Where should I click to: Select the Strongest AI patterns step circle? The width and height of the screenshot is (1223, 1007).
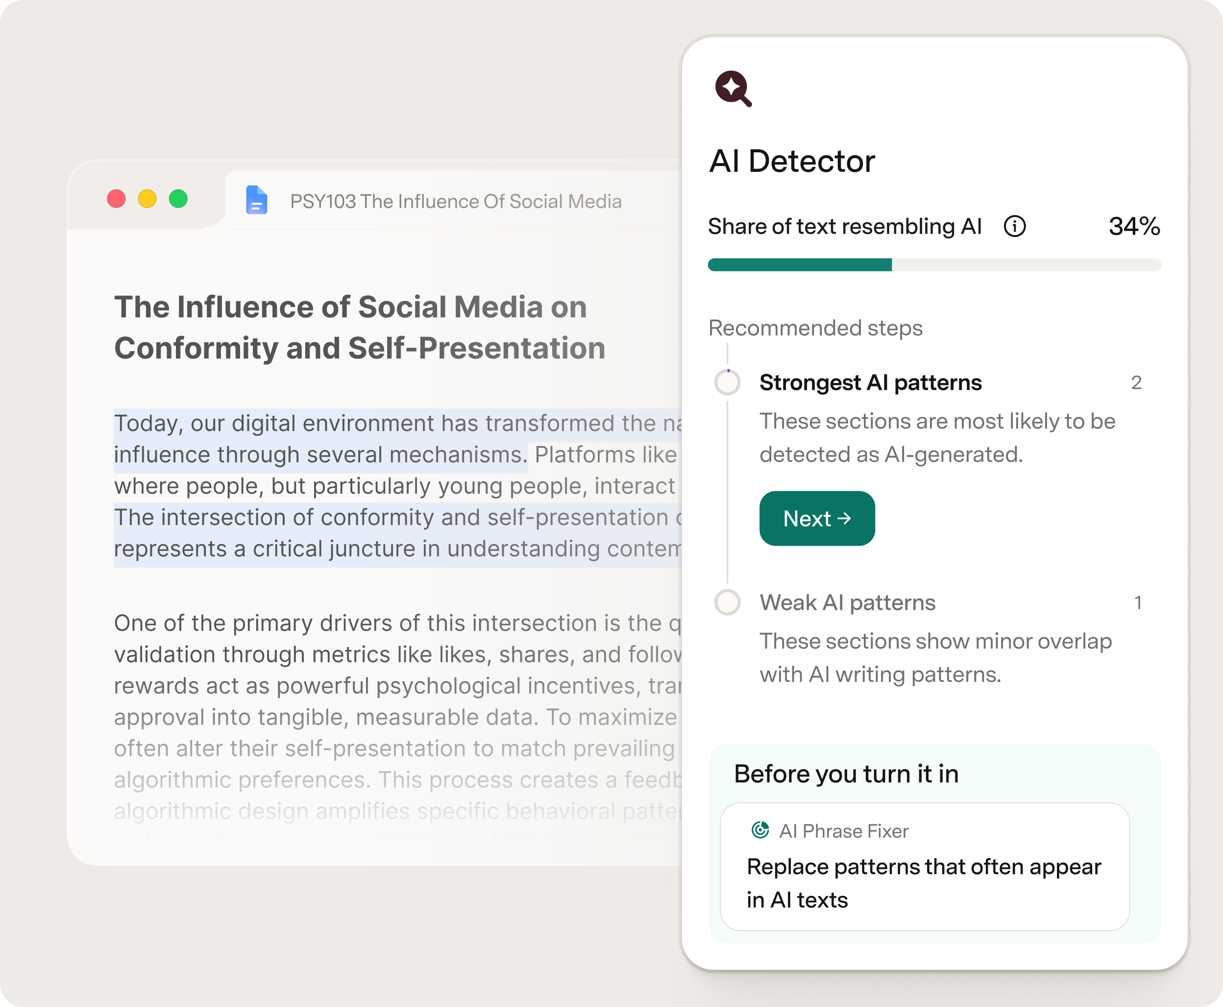727,383
